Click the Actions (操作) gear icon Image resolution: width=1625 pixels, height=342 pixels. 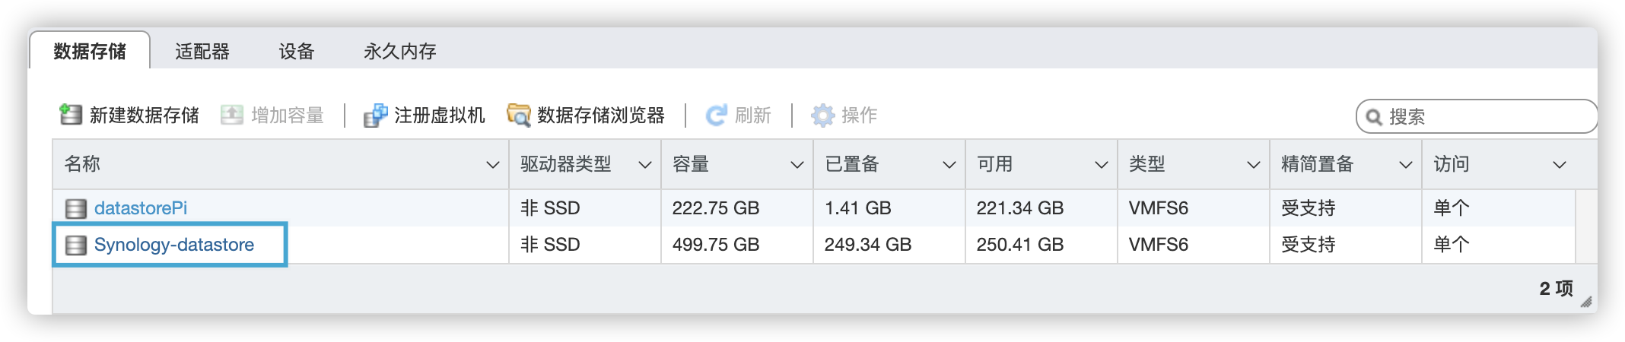click(822, 116)
